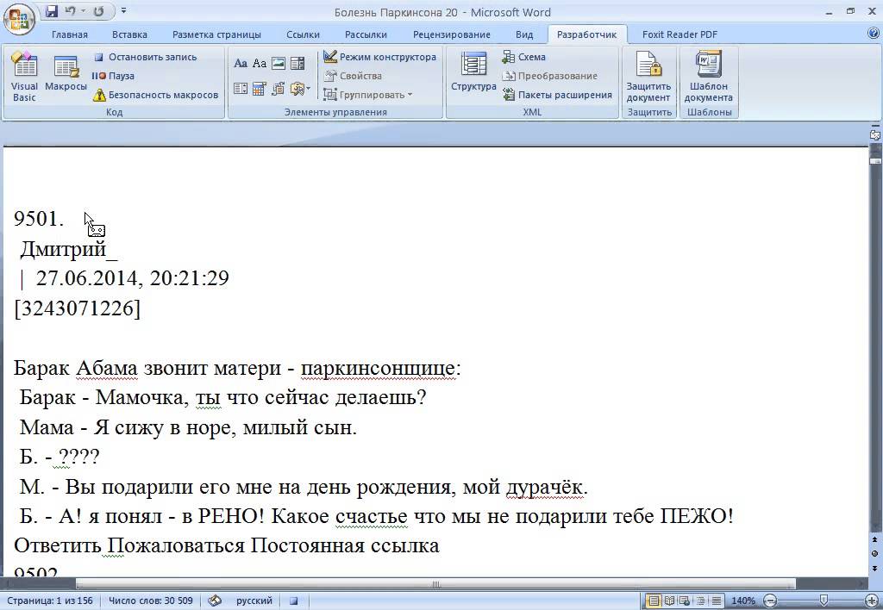
Task: Toggle Режим конструктора design mode
Action: tap(379, 57)
